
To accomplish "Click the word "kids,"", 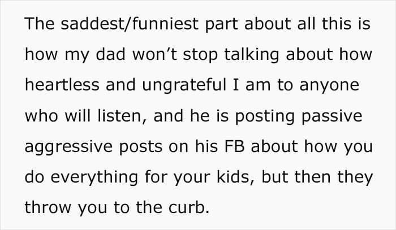I will pyautogui.click(x=235, y=177).
